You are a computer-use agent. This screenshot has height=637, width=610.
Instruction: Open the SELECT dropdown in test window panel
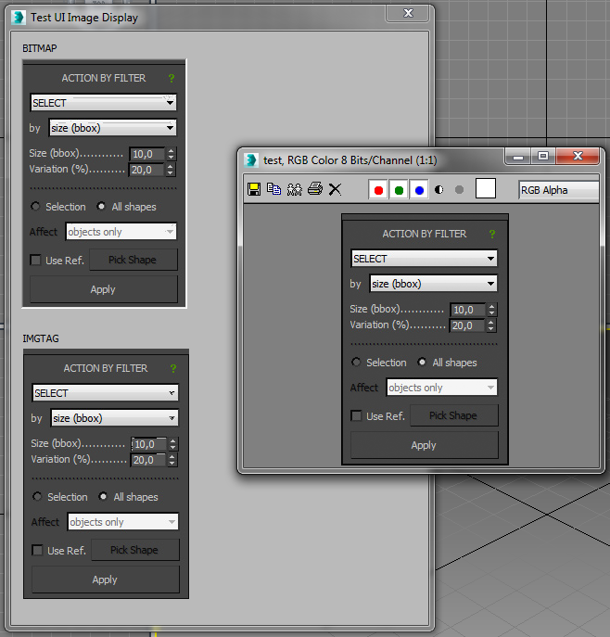tap(425, 259)
